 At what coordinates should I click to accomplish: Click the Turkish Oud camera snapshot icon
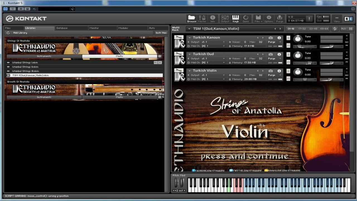(x=271, y=54)
